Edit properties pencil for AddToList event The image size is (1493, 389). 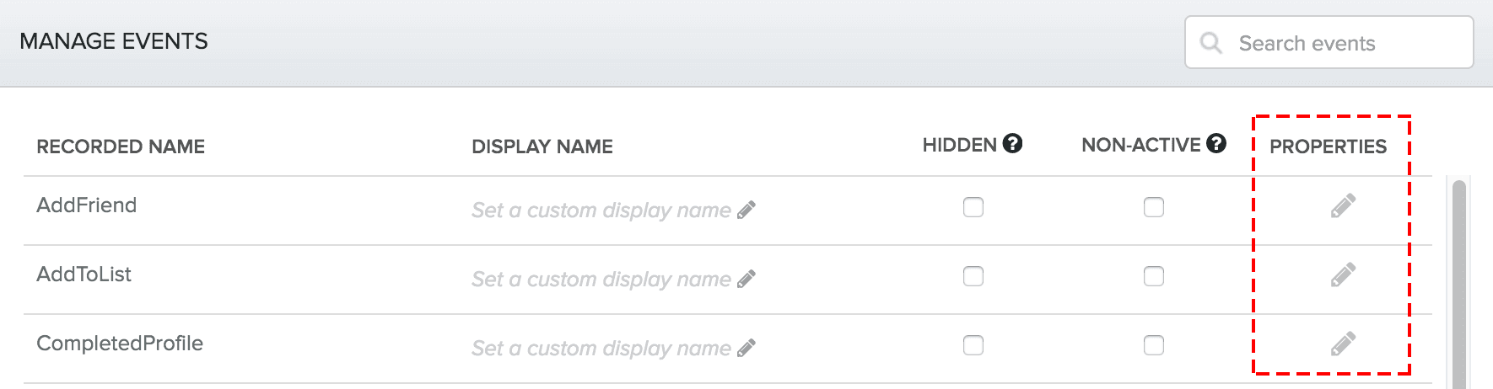point(1343,274)
